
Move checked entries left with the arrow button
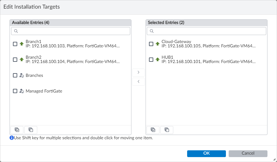[138, 81]
